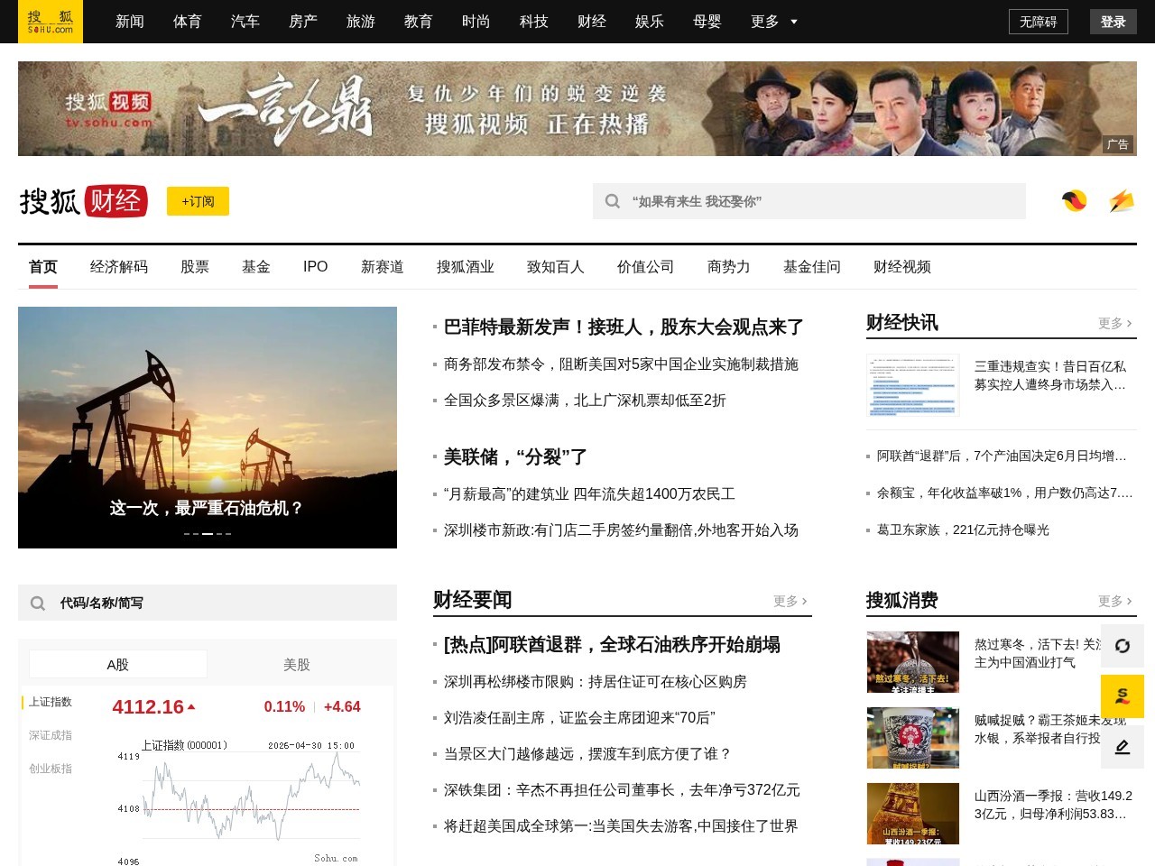The image size is (1155, 866).
Task: Click the magnifier icon in stock code search
Action: click(38, 603)
